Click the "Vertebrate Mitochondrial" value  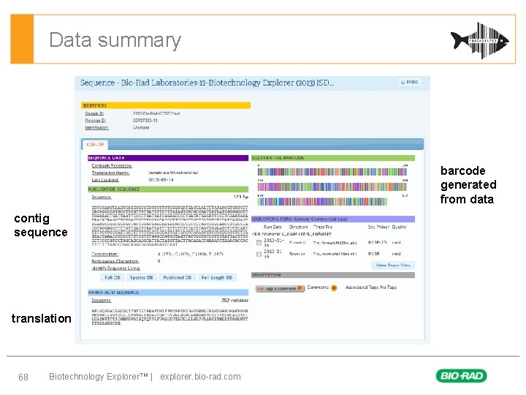[172, 173]
